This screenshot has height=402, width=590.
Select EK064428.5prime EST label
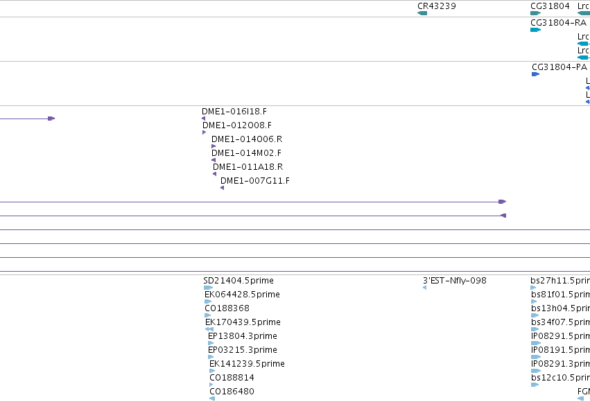click(x=243, y=295)
